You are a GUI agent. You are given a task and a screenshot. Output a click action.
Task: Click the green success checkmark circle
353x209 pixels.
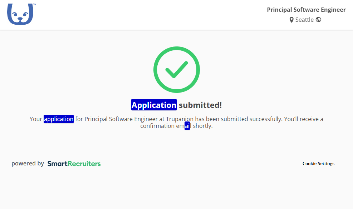[x=177, y=70]
